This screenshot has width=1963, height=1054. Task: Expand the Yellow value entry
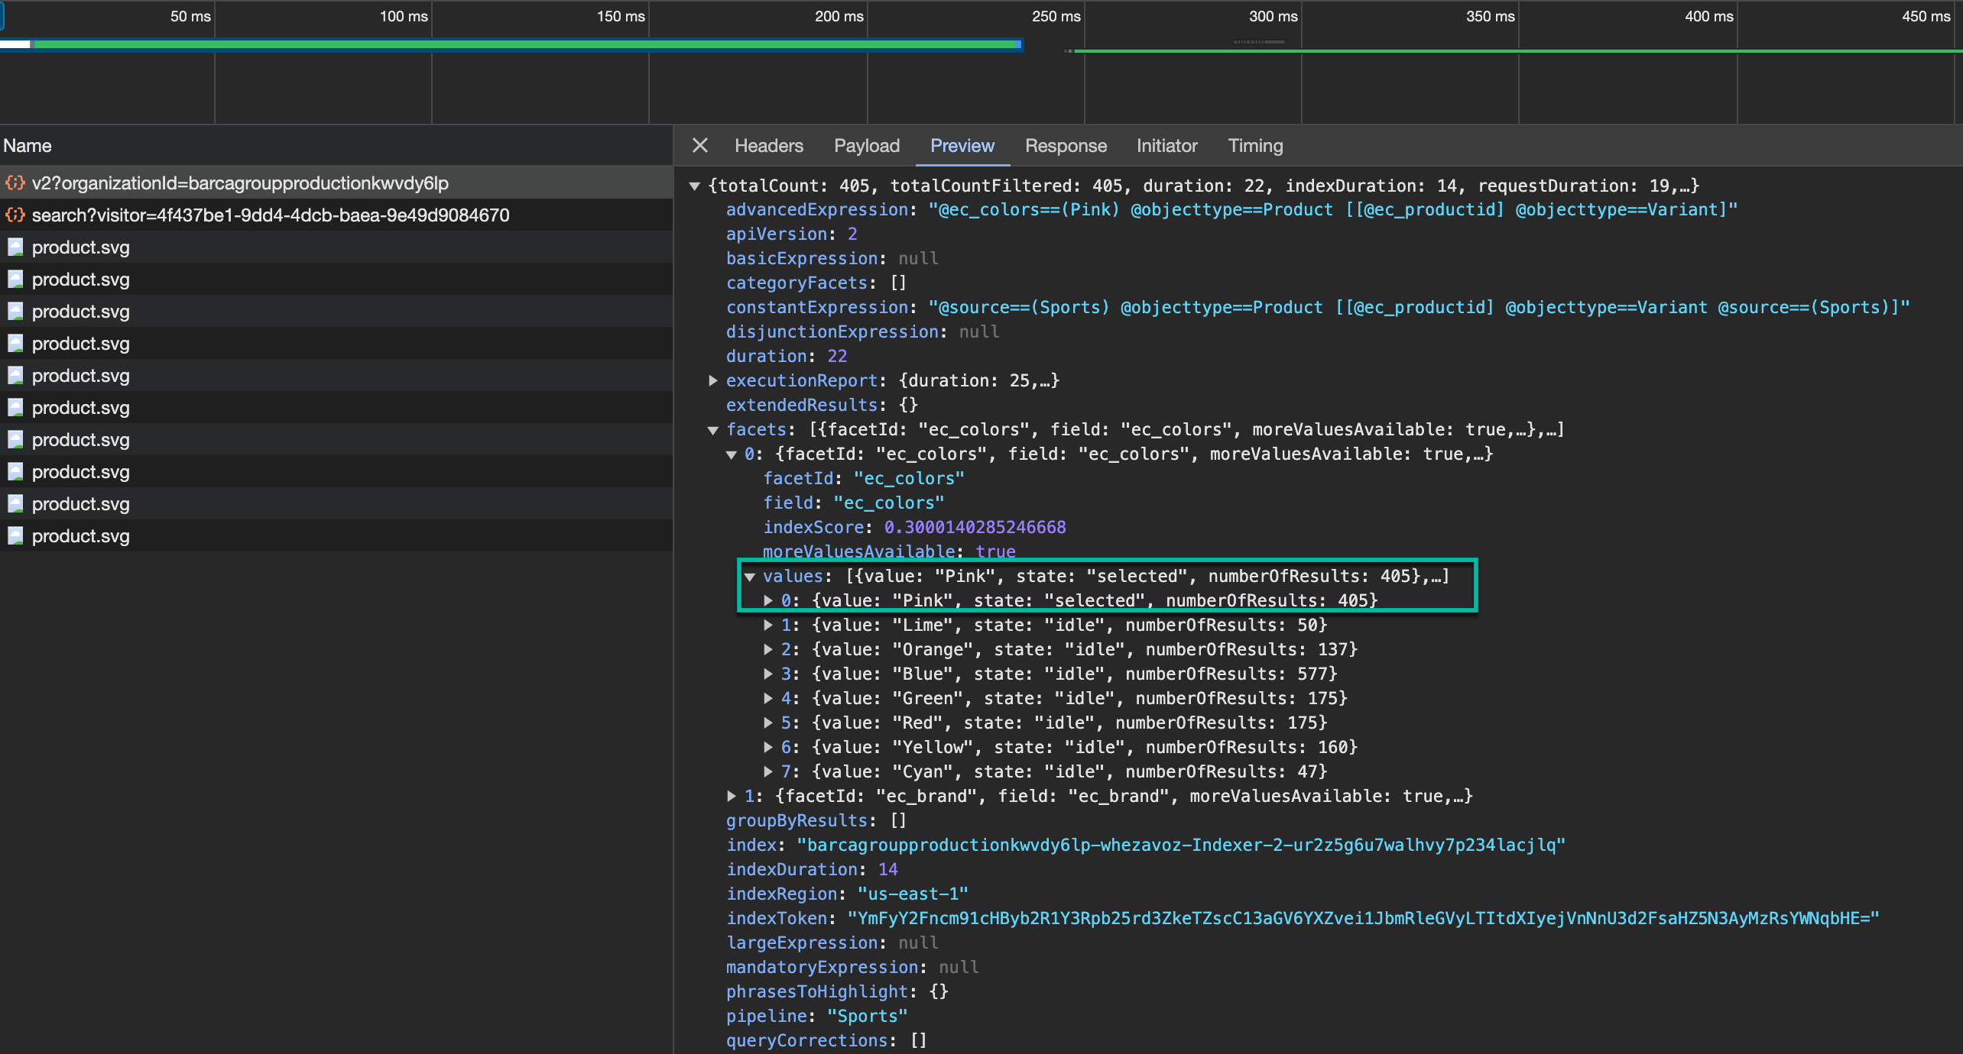click(768, 747)
